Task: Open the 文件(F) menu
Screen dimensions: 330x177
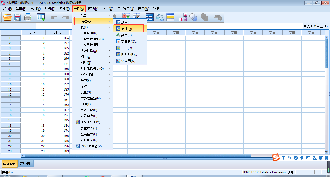Action: point(7,9)
